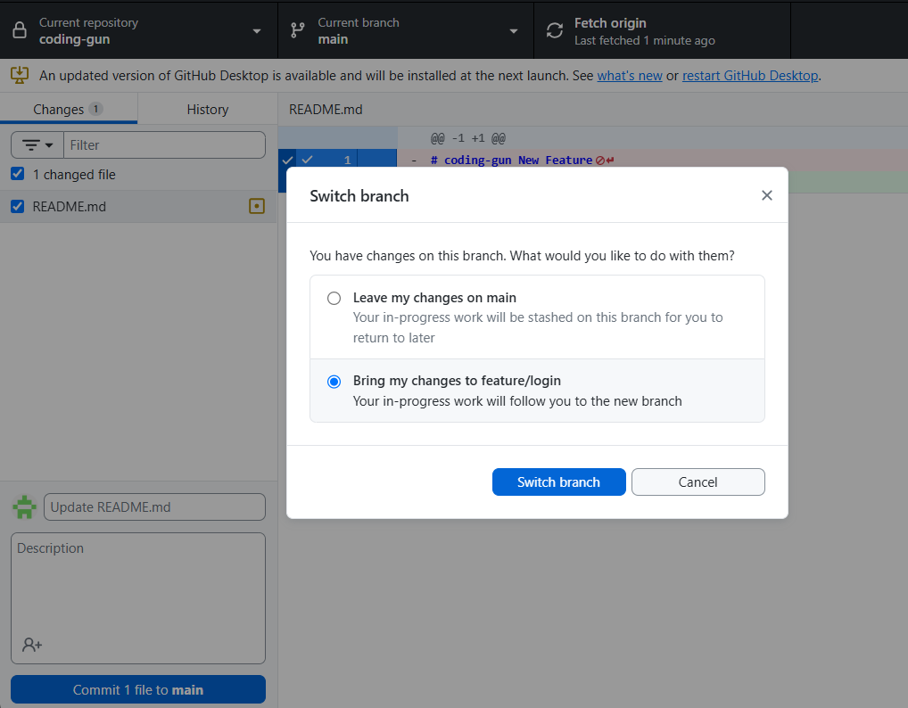Image resolution: width=908 pixels, height=708 pixels.
Task: Select 'Bring my changes to feature/login' radio option
Action: tap(334, 382)
